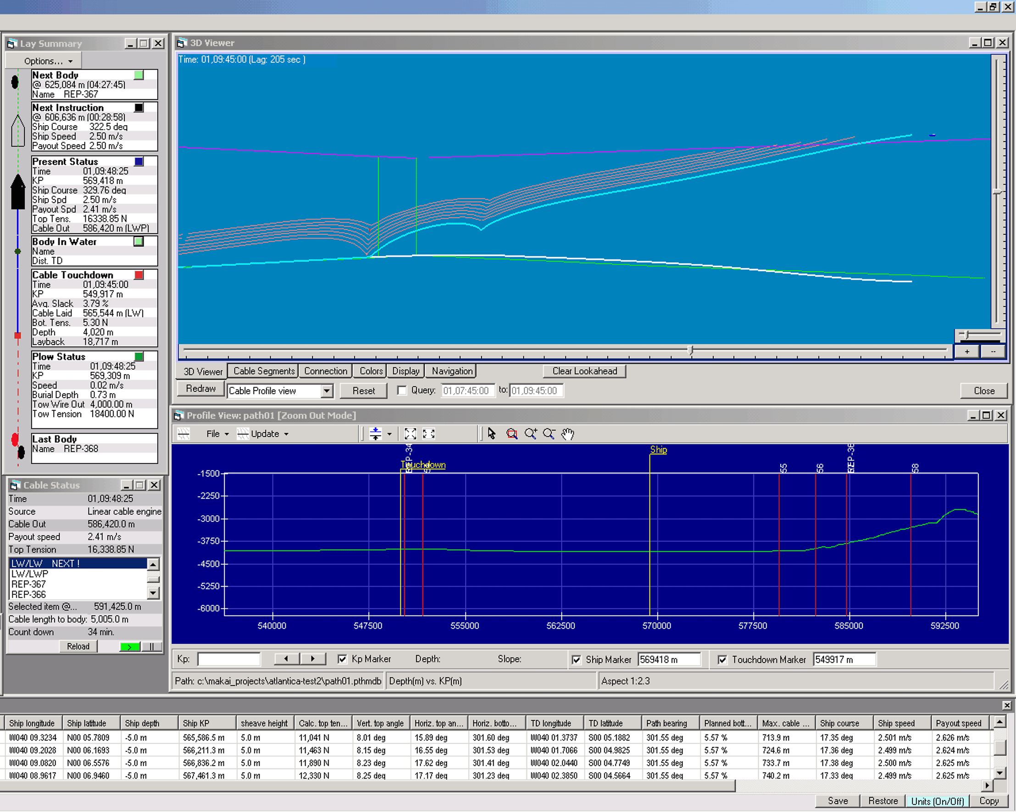Click the 3D Viewer title bar icon
This screenshot has width=1016, height=812.
tap(182, 43)
